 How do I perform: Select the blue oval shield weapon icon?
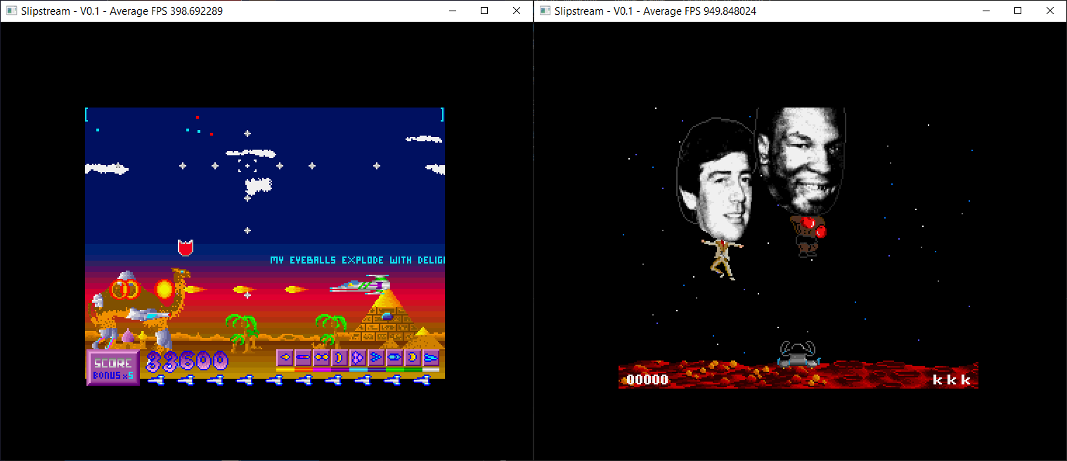[x=394, y=358]
